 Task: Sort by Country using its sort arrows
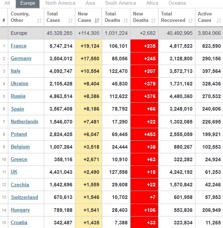(39, 20)
